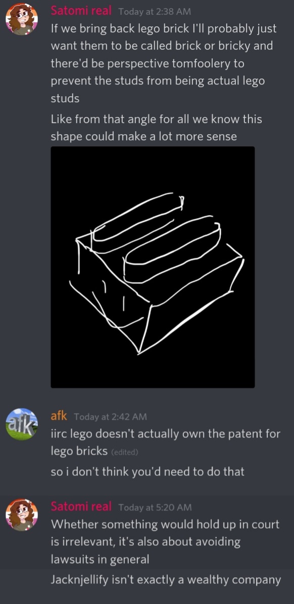Screen dimensions: 294x604
Task: Open Satomi real's avatar on first message
Action: pos(22,19)
